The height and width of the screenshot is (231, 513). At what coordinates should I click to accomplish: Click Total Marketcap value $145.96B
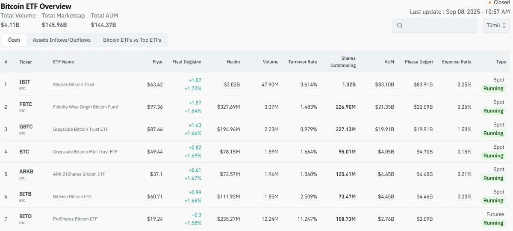(x=54, y=25)
